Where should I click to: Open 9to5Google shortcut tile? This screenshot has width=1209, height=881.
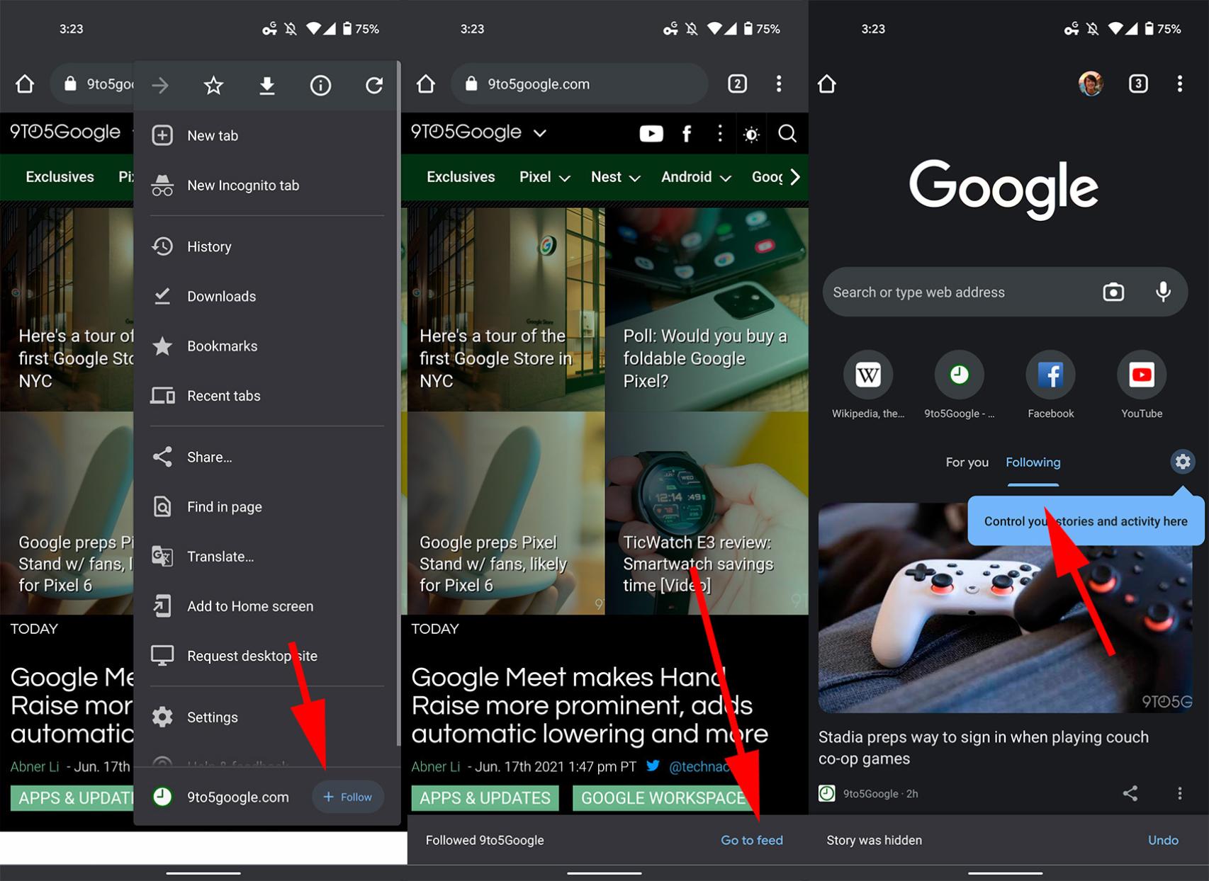point(959,385)
